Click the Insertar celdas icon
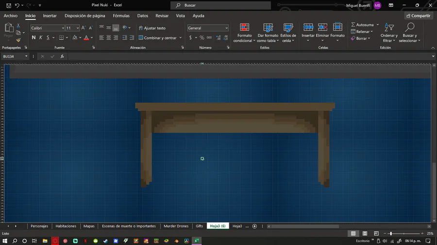 tap(308, 28)
